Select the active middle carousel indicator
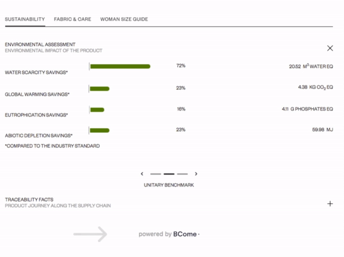Screen dimensions: 344x257 pos(169,174)
